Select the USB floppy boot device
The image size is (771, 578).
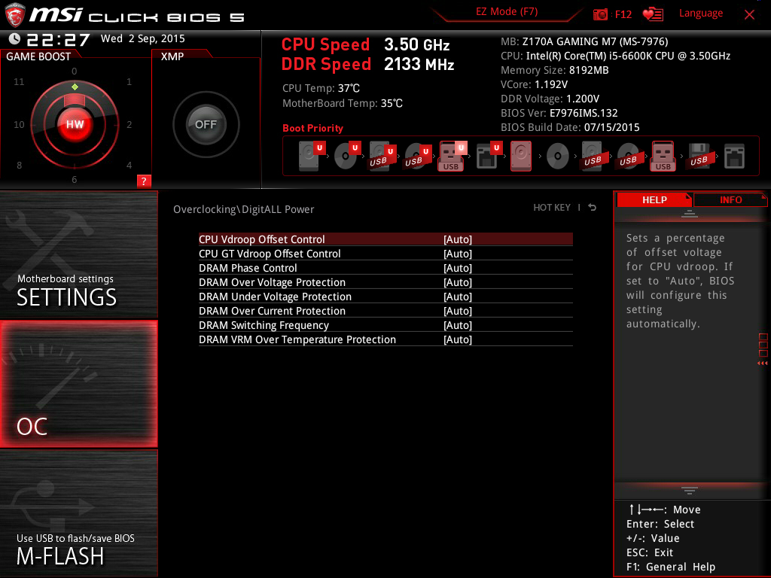click(x=699, y=156)
